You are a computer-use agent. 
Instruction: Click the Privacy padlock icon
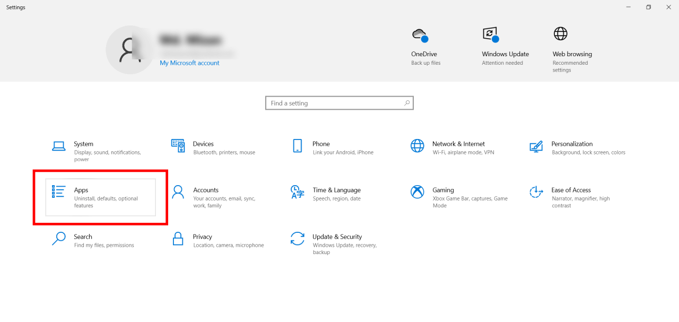[x=178, y=239]
